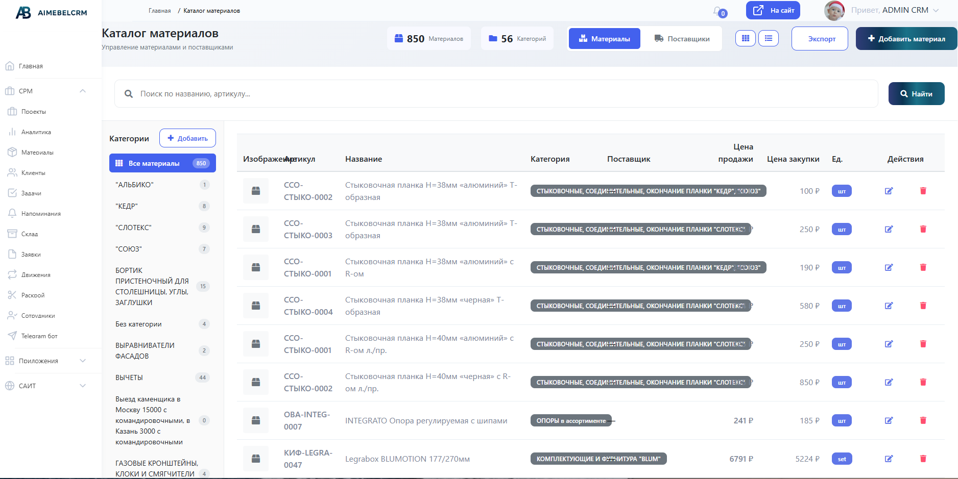Select the Материалы tab
The image size is (958, 479).
click(604, 39)
